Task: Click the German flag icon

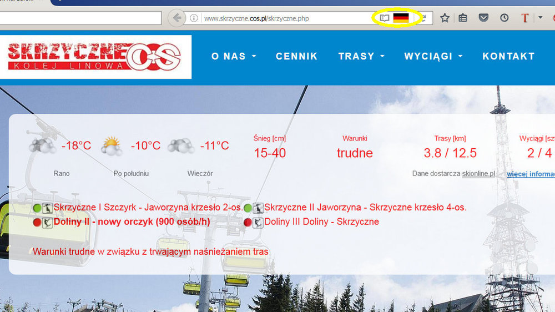Action: point(401,18)
